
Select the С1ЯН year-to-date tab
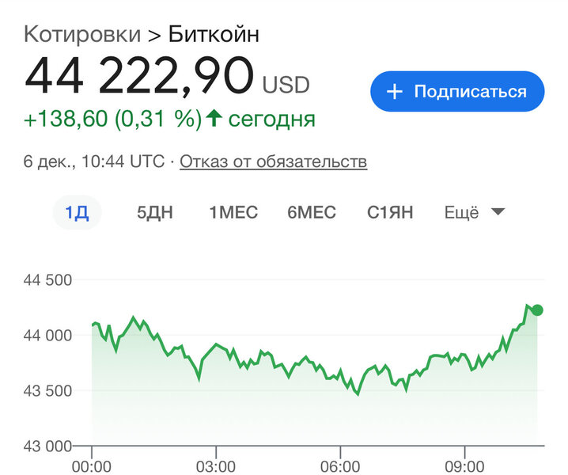point(390,212)
